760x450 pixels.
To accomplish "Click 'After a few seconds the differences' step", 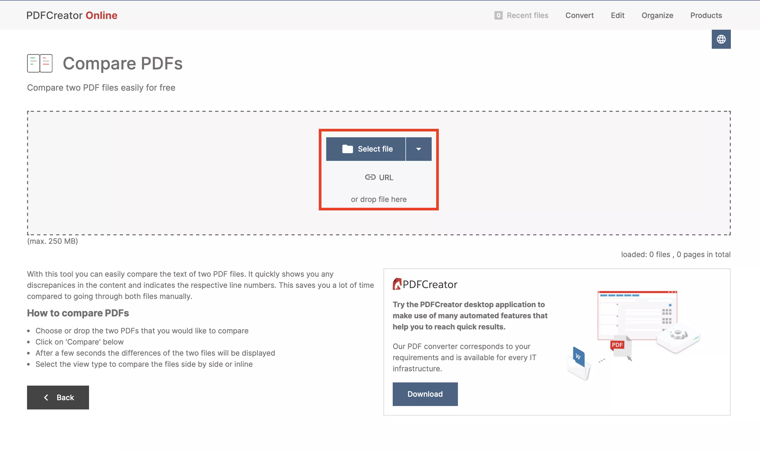I will pos(155,353).
